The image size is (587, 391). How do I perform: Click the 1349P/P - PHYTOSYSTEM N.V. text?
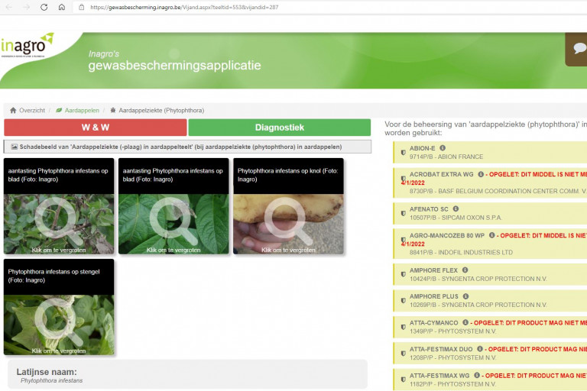[453, 331]
